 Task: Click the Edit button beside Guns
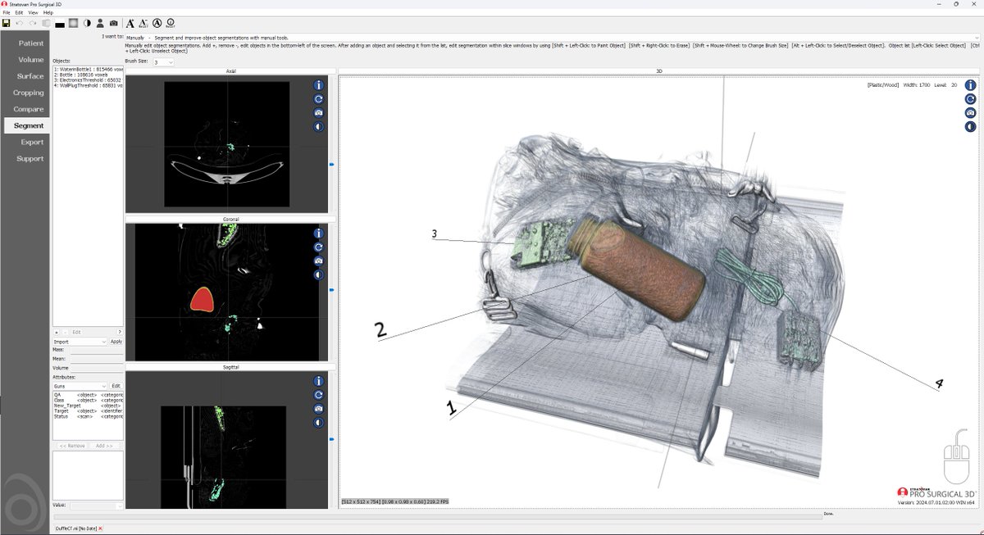[x=116, y=386]
